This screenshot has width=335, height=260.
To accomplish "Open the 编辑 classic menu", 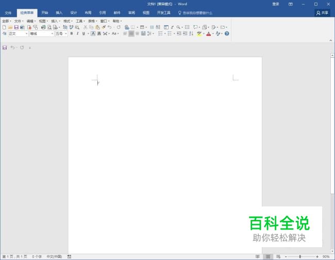I will click(31, 21).
